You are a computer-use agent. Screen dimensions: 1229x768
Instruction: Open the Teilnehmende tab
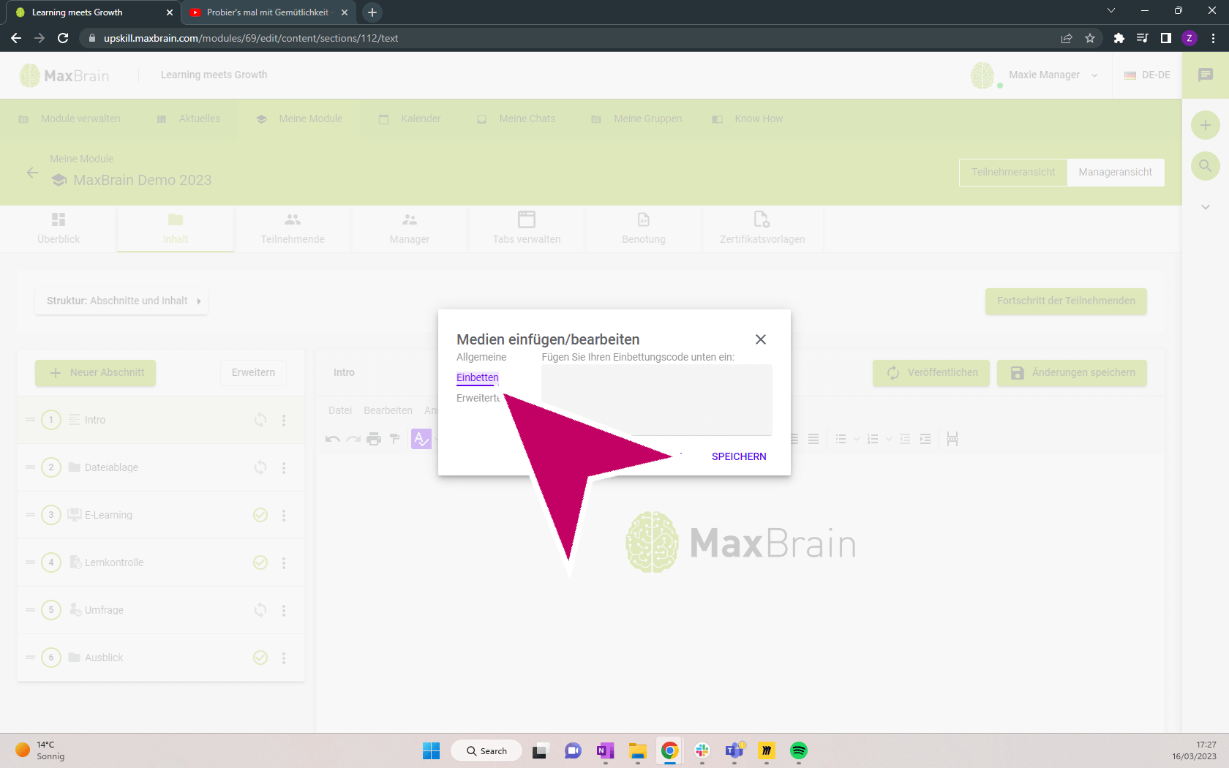tap(293, 229)
